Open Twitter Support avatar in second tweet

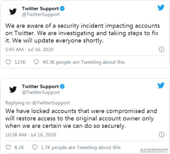coord(13,89)
